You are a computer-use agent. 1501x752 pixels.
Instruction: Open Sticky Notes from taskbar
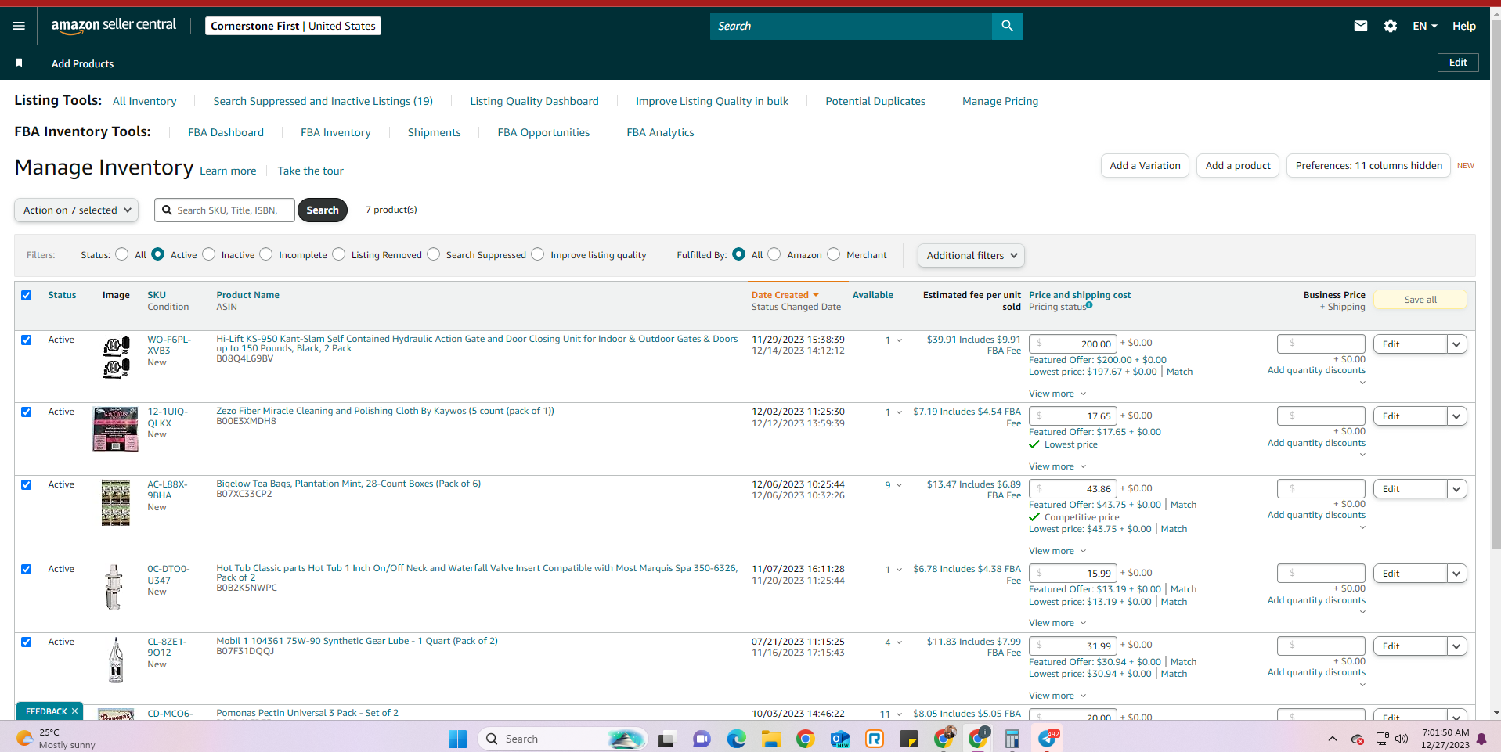[x=909, y=739]
